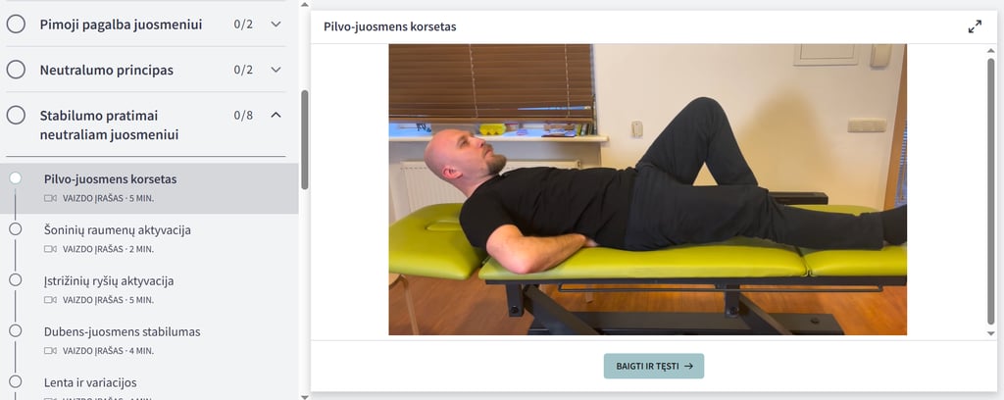Expand the Pimoji pagalba juosmeniui section chevron

[276, 25]
